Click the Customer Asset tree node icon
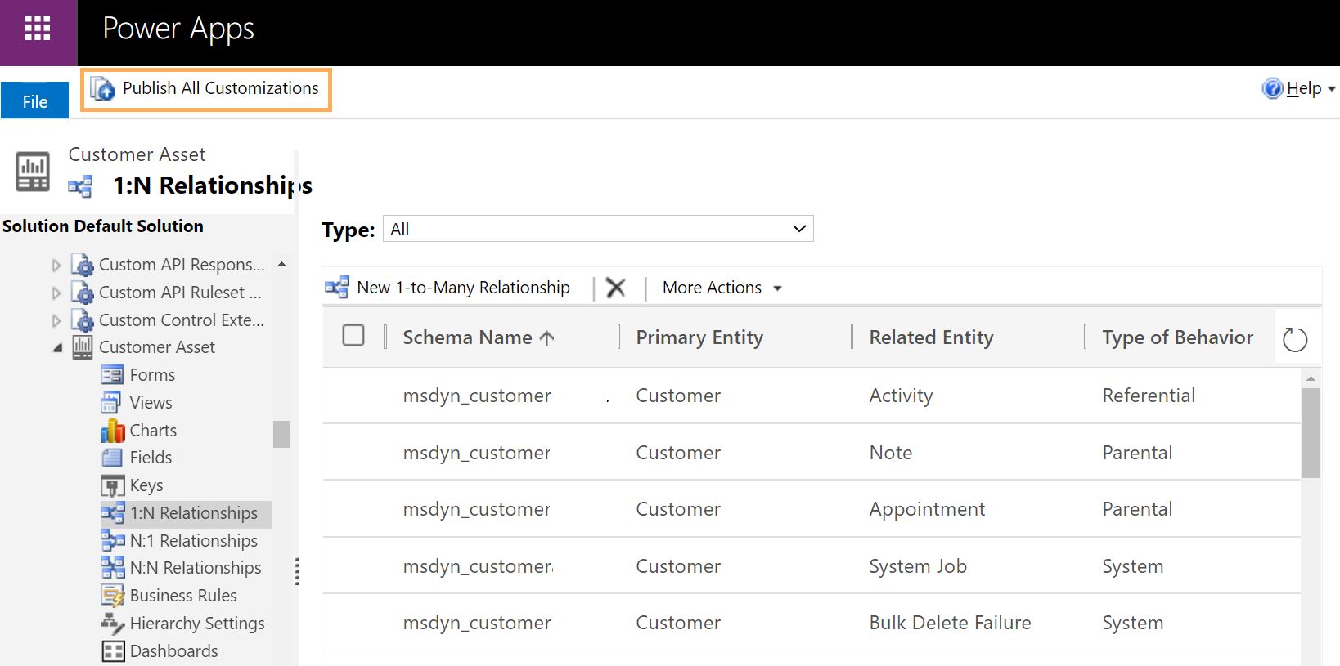The image size is (1340, 666). pos(83,347)
